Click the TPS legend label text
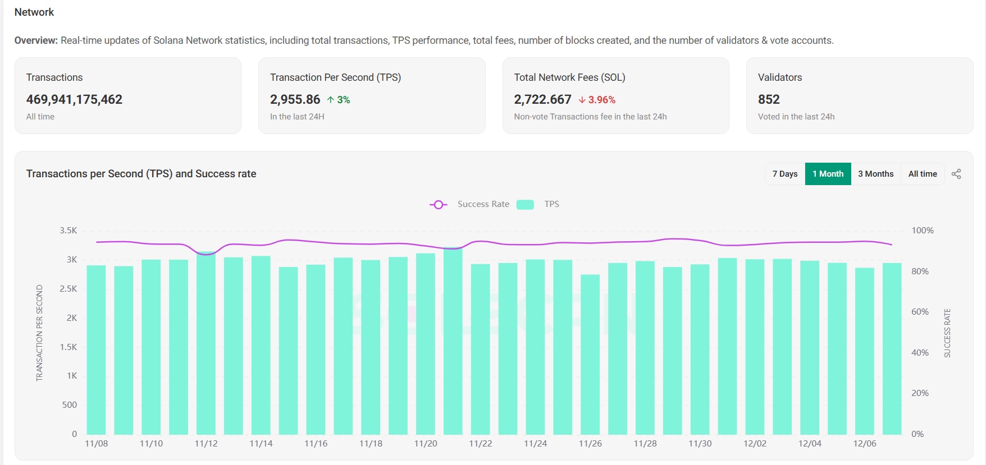The image size is (986, 465). 551,204
